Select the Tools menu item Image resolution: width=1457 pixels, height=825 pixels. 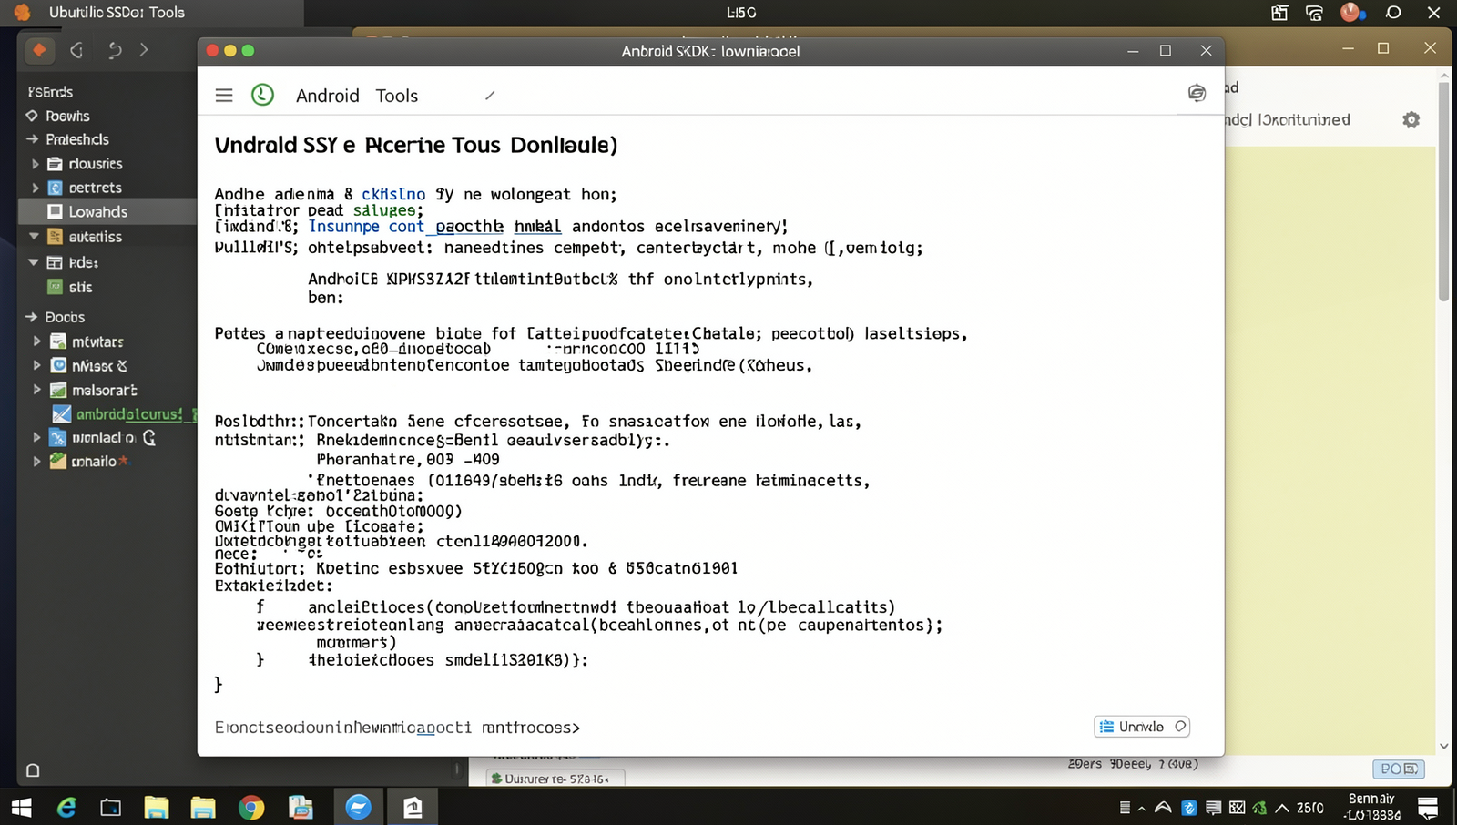(397, 96)
